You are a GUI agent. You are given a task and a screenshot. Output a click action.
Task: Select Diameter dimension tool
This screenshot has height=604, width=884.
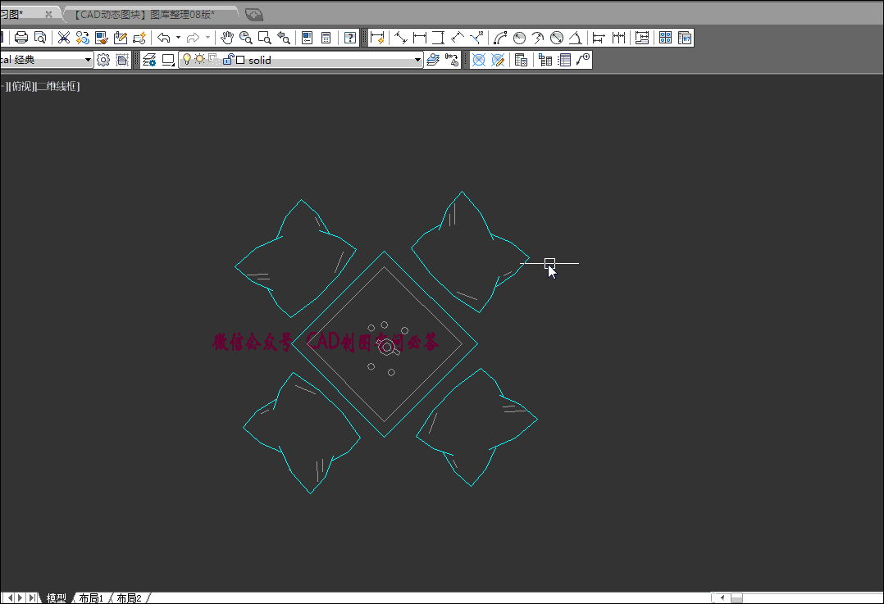coord(557,38)
